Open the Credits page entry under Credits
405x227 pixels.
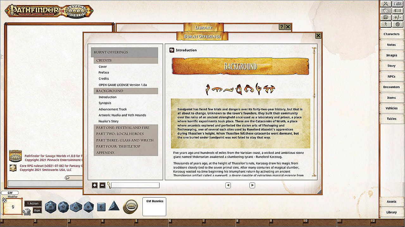tap(104, 79)
